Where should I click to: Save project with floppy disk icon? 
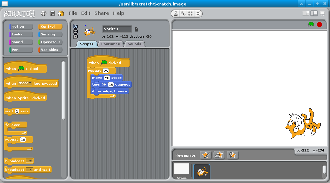(53, 14)
